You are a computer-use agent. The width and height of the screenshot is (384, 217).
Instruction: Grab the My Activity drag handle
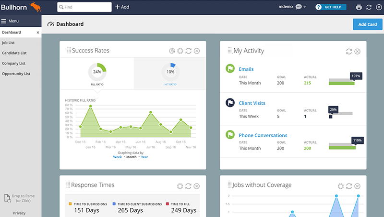[230, 51]
